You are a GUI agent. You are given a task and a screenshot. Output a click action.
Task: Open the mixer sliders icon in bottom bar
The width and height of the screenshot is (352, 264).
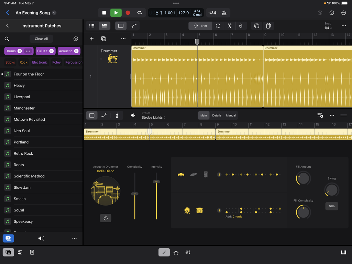188,252
